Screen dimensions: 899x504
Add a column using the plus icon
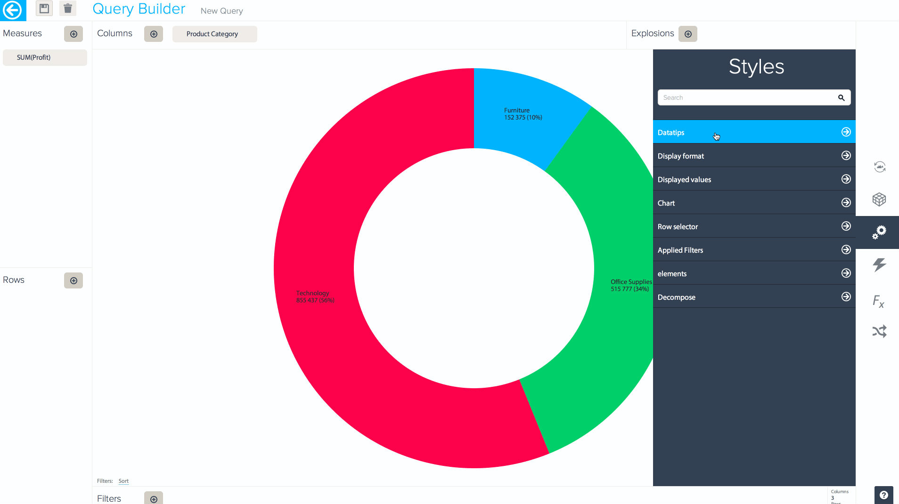click(x=154, y=34)
